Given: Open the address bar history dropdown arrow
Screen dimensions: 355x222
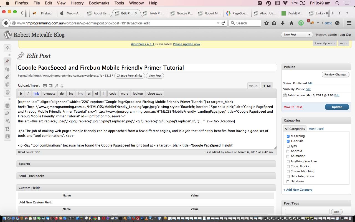Looking at the screenshot, I should [218, 23].
